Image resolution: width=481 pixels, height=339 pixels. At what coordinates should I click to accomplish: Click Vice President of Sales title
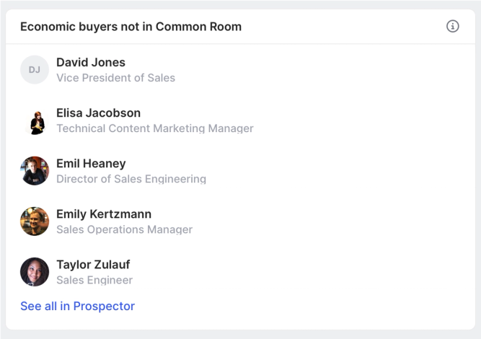(x=115, y=78)
